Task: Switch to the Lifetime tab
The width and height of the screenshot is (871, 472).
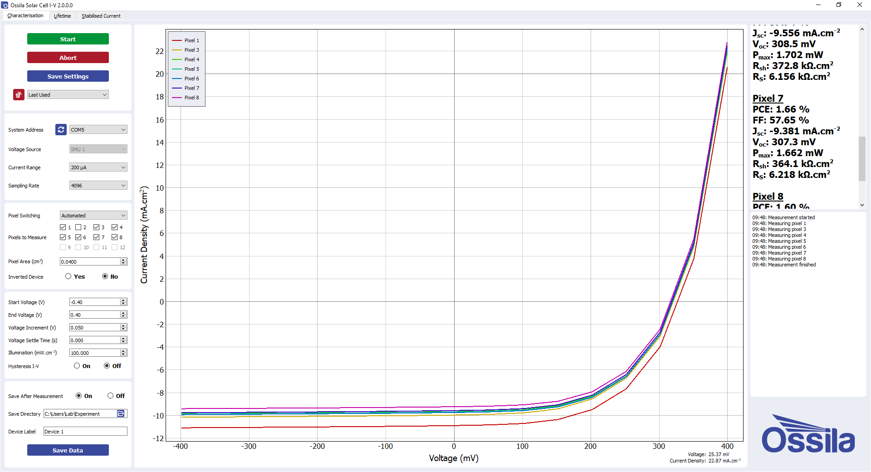Action: click(63, 15)
